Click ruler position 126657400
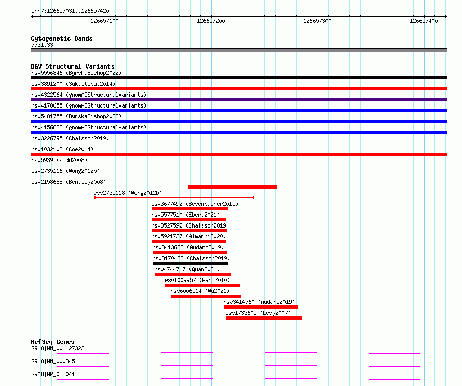Viewport: 462px width, 386px height. click(x=424, y=21)
